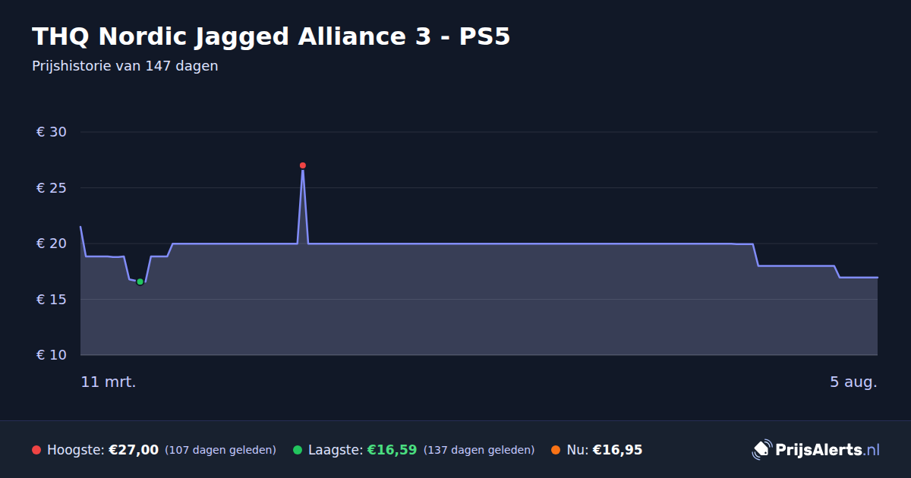
Task: Click the 11 mrt. start date label
Action: click(109, 382)
